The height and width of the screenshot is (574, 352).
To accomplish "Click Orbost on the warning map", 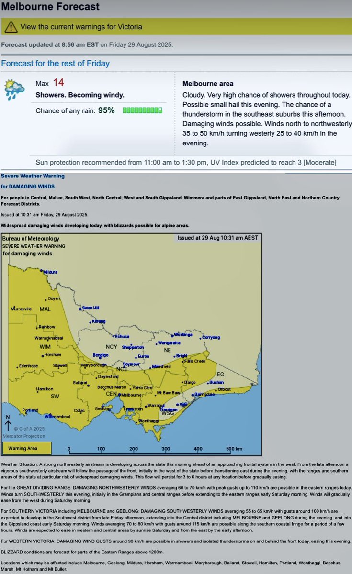I will click(x=224, y=389).
